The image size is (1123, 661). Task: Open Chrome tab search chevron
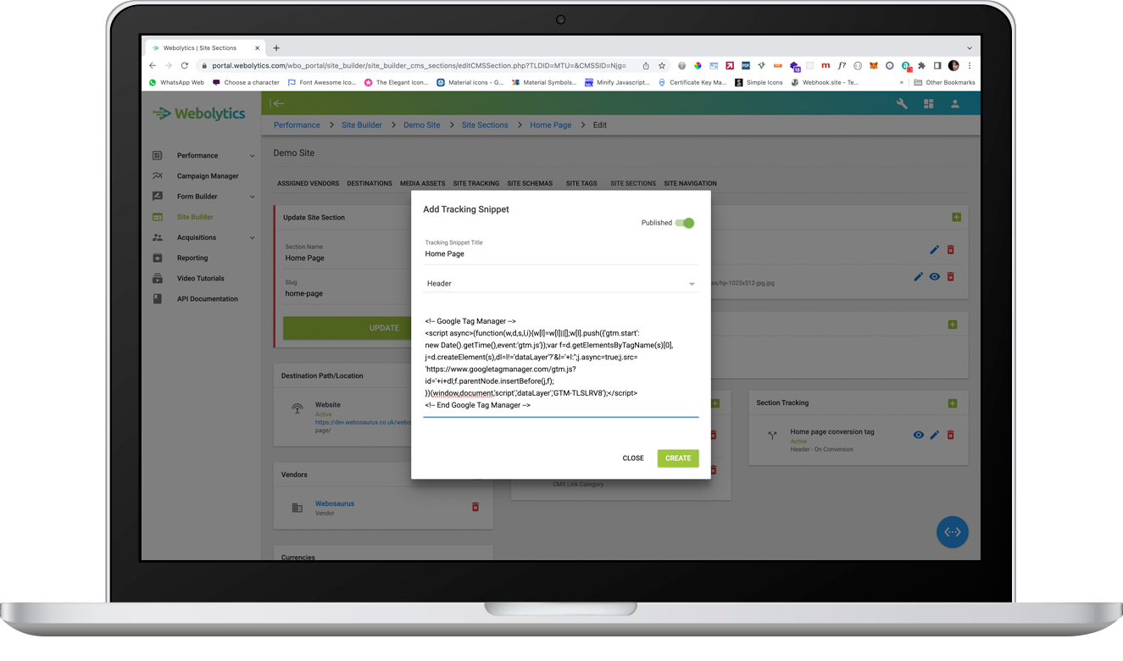970,48
